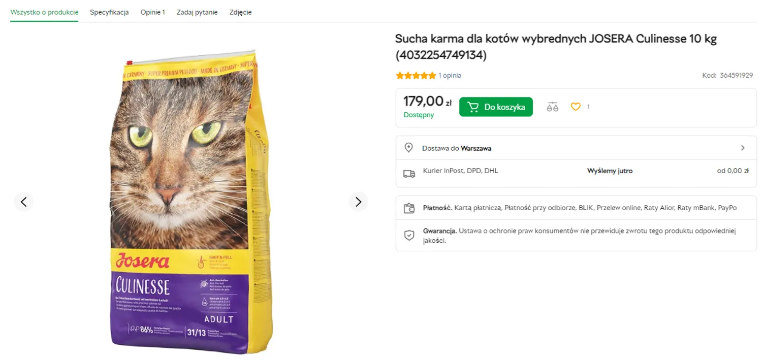
Task: Select the Wszystko o produkcie tab
Action: [x=44, y=12]
